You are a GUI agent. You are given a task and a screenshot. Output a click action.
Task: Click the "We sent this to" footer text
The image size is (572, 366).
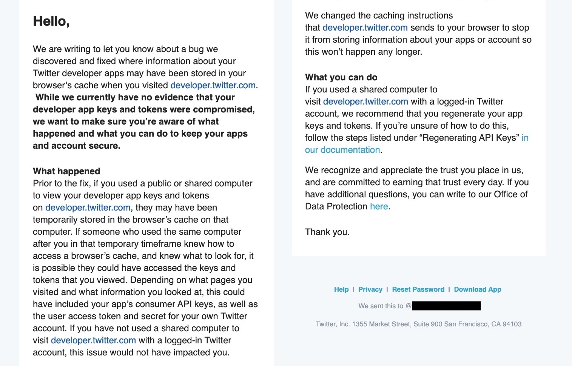(381, 306)
